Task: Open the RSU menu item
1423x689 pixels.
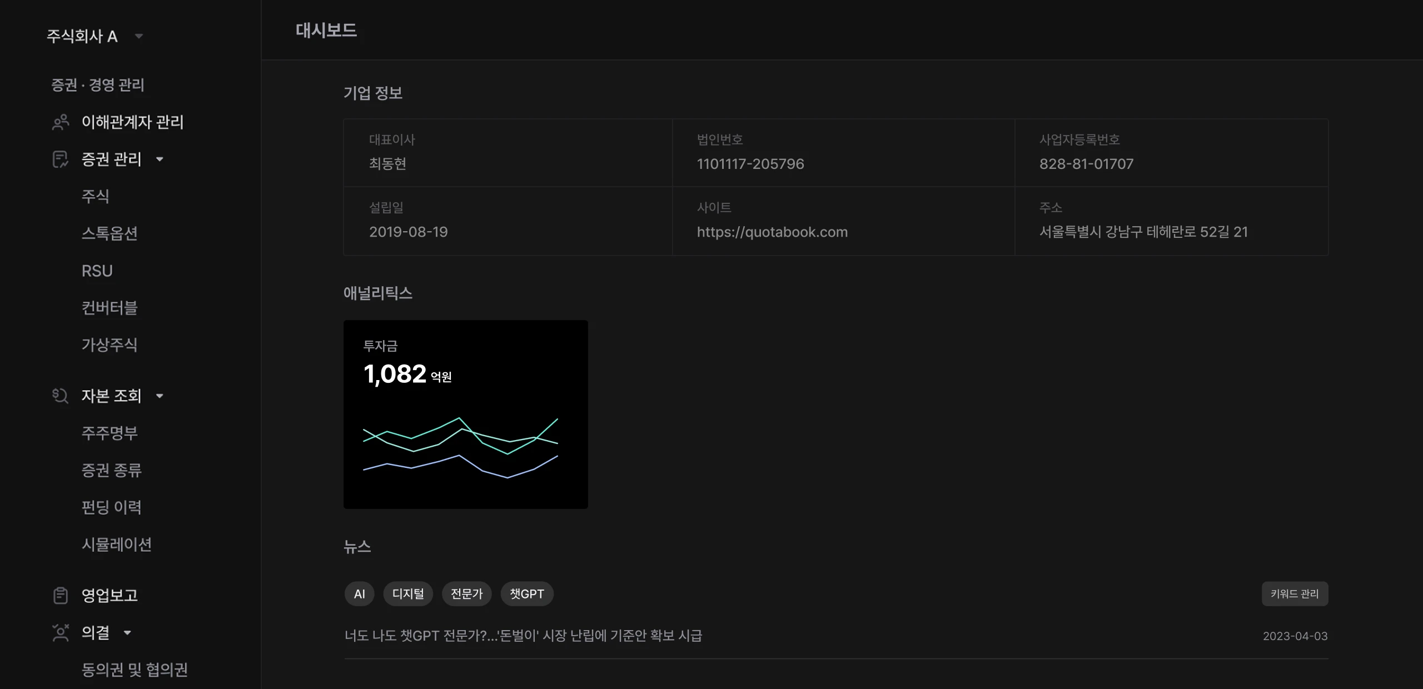Action: tap(97, 271)
